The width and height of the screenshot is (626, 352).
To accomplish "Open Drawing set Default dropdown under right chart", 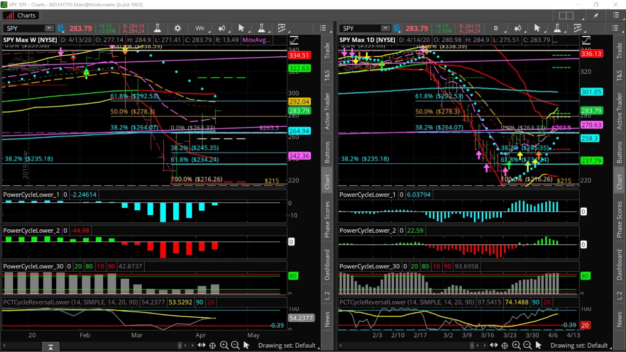I will 581,345.
